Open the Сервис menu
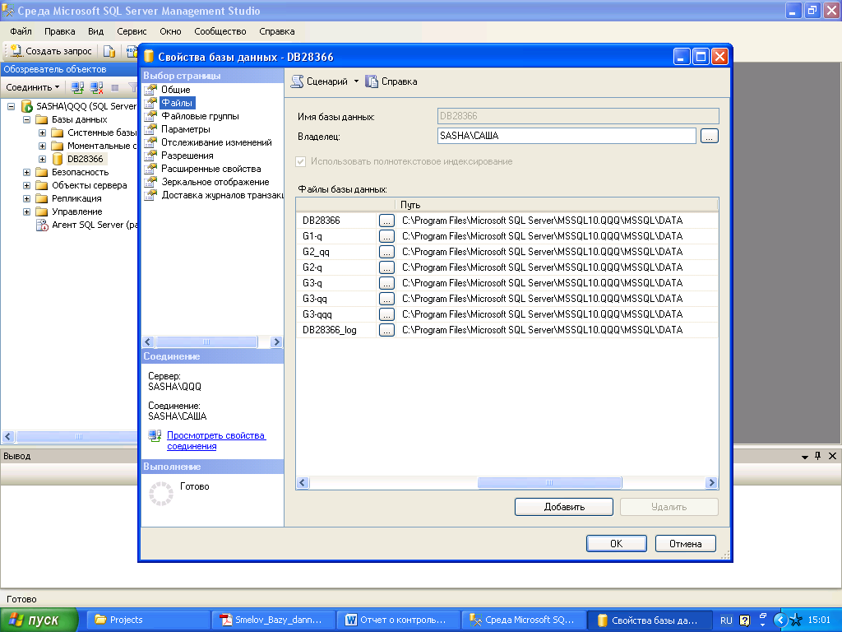The image size is (842, 632). pyautogui.click(x=132, y=31)
